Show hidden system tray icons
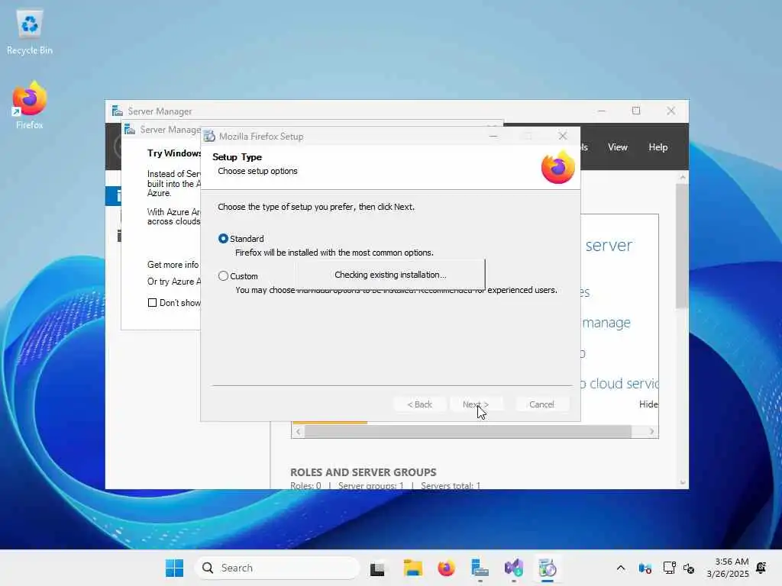The height and width of the screenshot is (586, 782). (621, 568)
